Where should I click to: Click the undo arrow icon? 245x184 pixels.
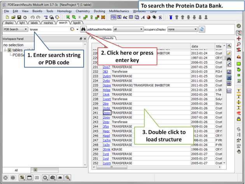pyautogui.click(x=32, y=17)
